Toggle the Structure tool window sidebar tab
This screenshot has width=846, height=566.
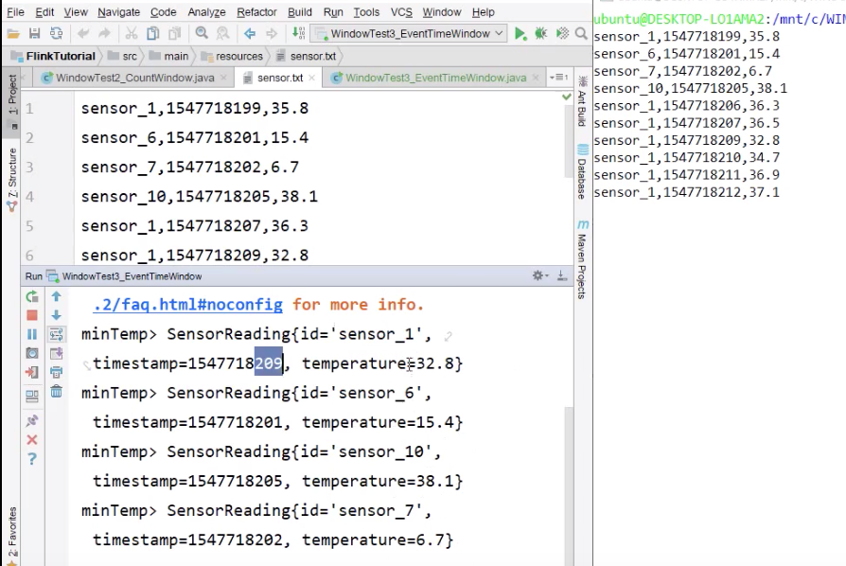[x=12, y=178]
